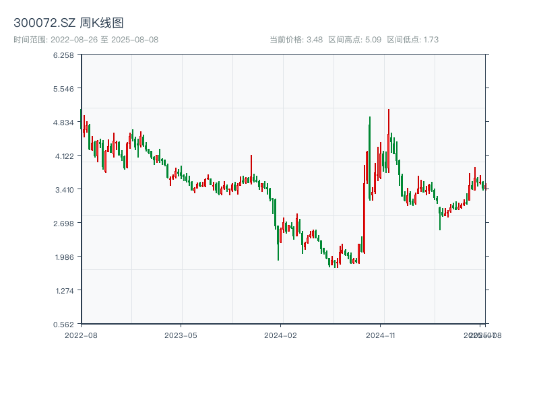539x404 pixels.
Task: Click the 300072.SZ 周K线图 chart title
Action: pos(68,24)
